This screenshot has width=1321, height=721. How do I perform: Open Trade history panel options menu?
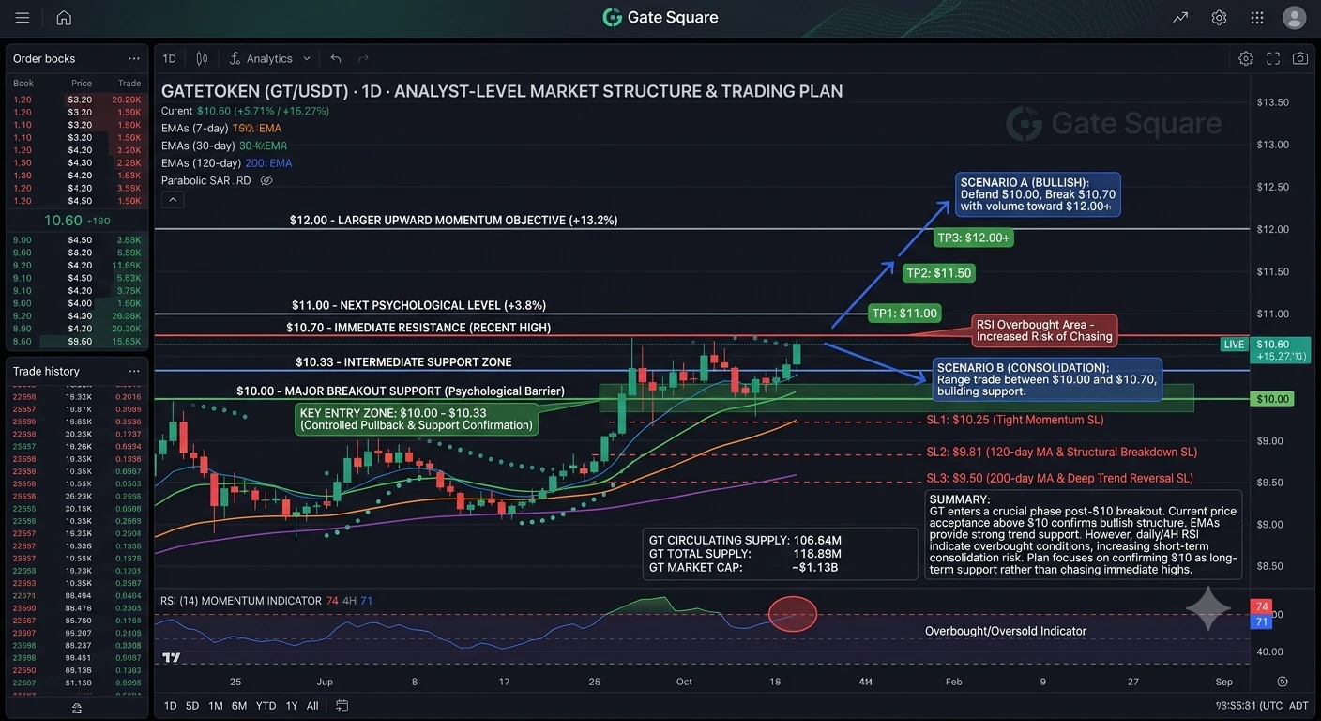point(134,371)
